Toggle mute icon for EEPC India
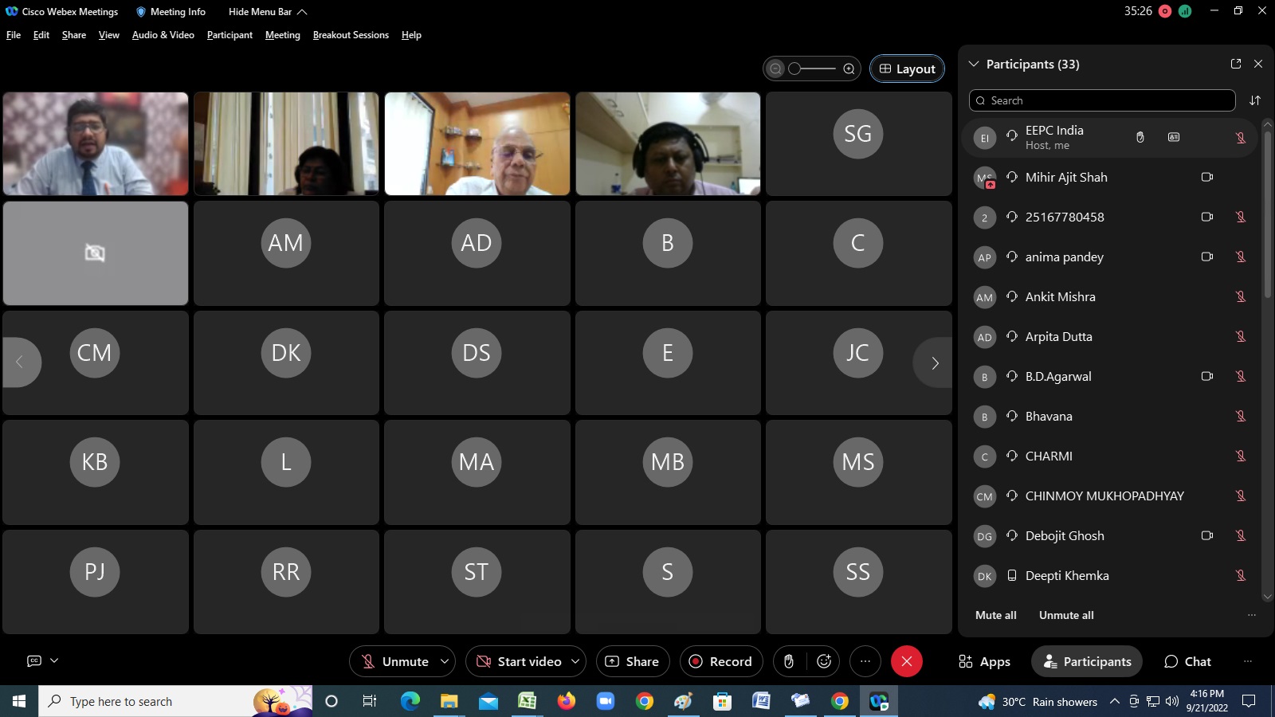1275x717 pixels. [x=1241, y=137]
